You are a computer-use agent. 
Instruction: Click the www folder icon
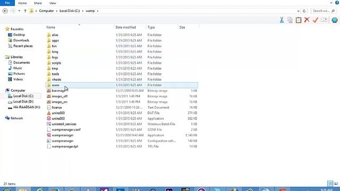[x=49, y=85]
